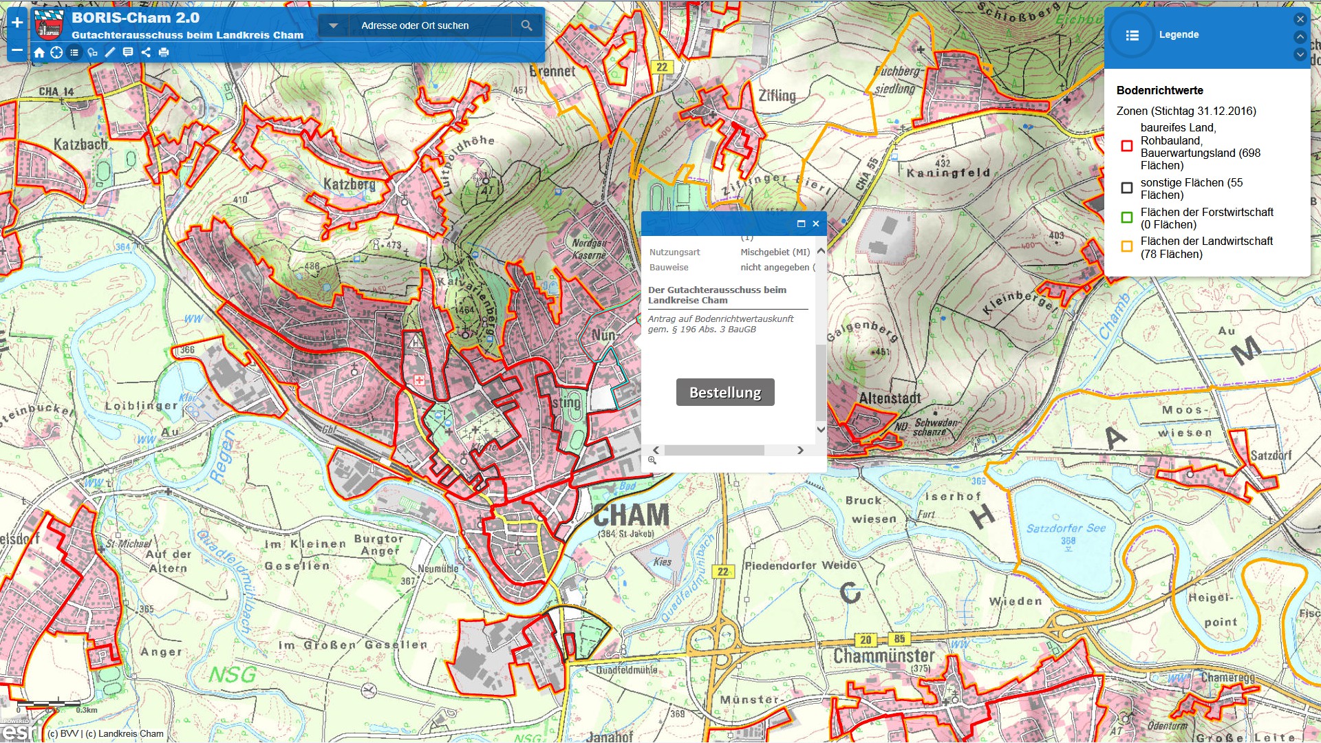
Task: Click 'Zonen (Stichtag 31.12.2016)' legend text
Action: click(1186, 111)
